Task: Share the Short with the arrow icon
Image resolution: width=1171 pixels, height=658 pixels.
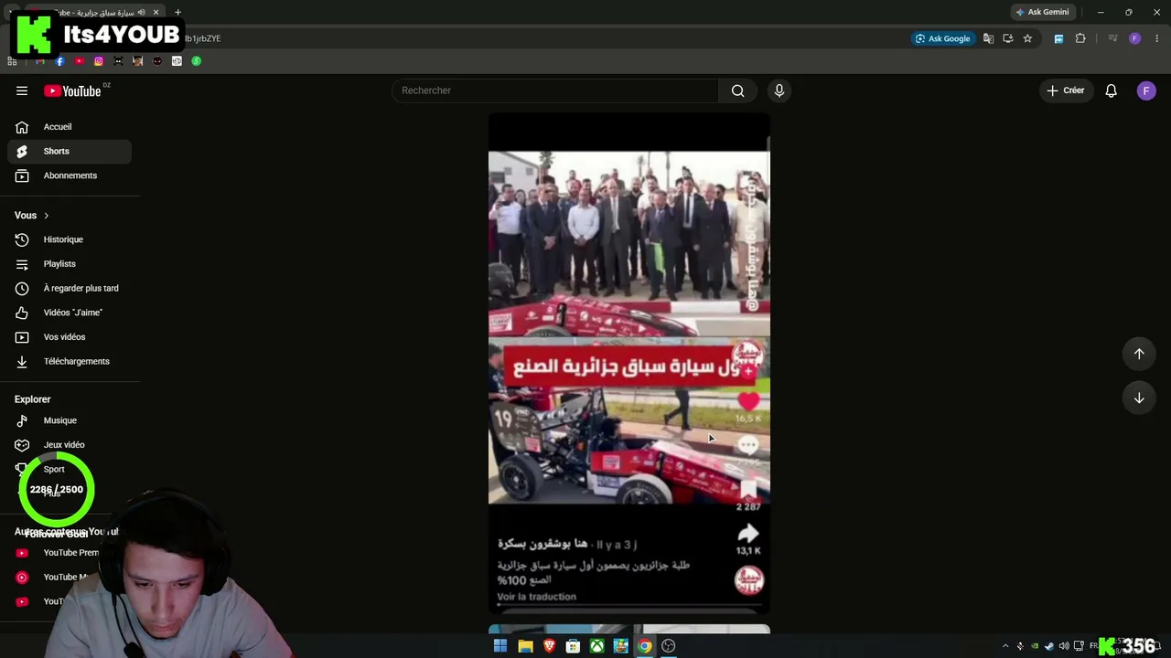Action: coord(748,534)
